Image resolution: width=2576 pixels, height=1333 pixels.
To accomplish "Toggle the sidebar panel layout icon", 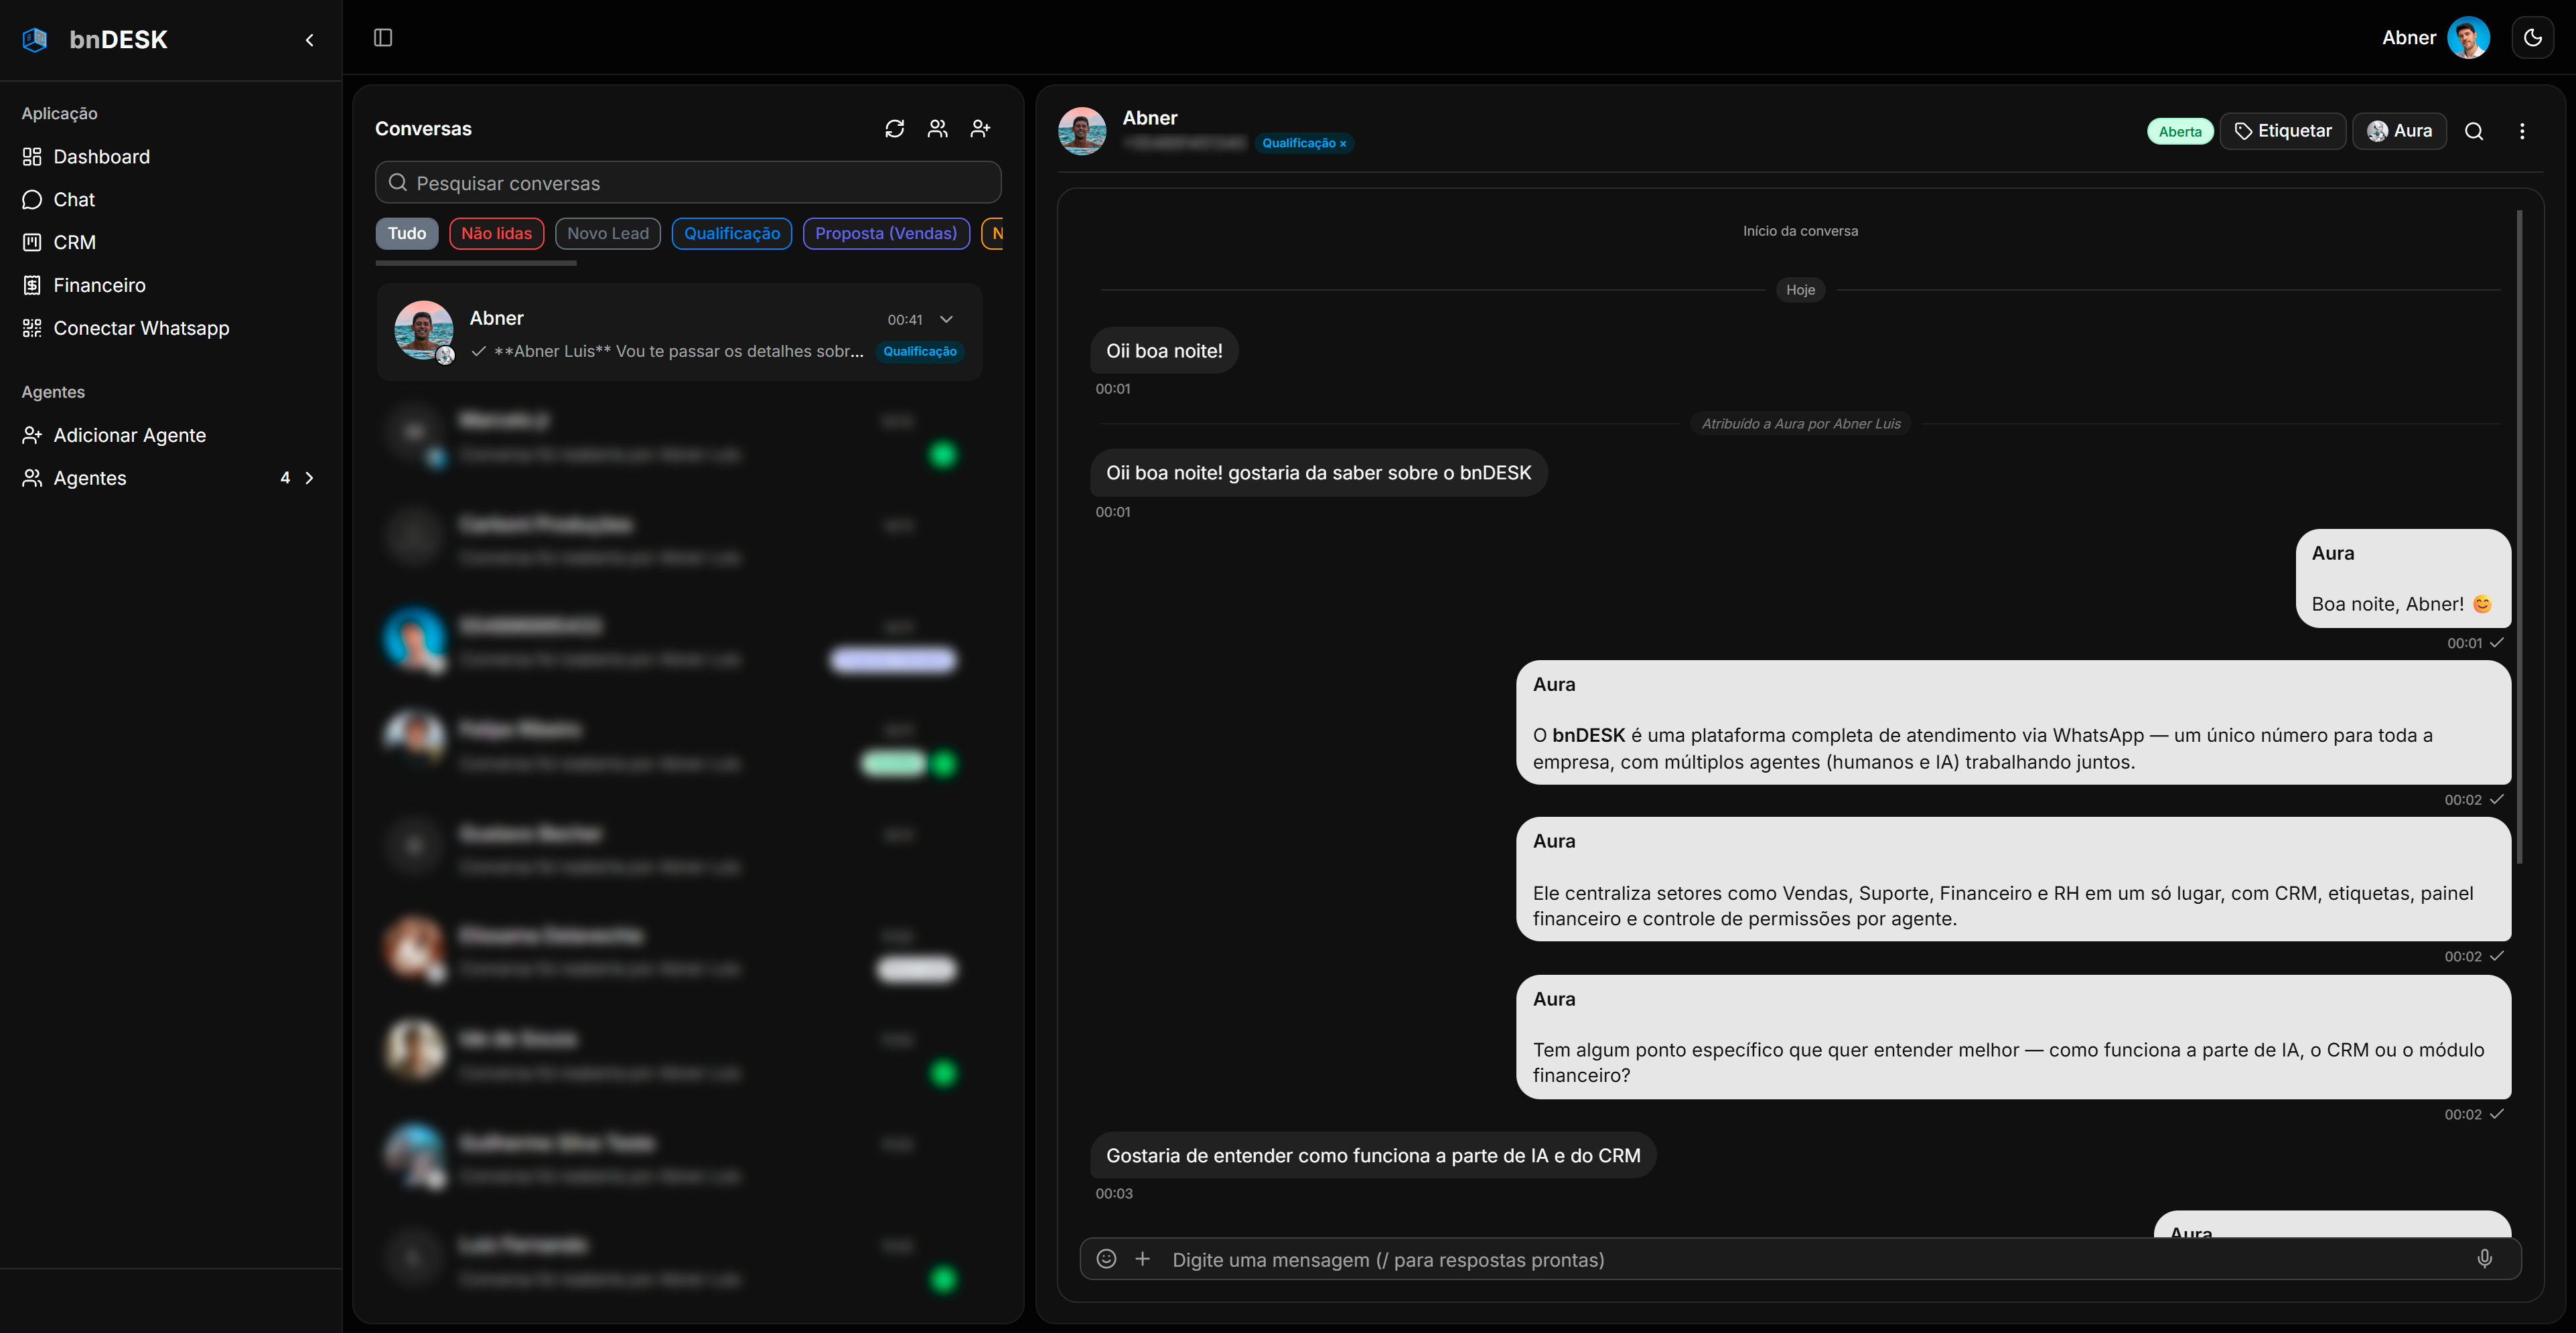I will click(x=383, y=38).
